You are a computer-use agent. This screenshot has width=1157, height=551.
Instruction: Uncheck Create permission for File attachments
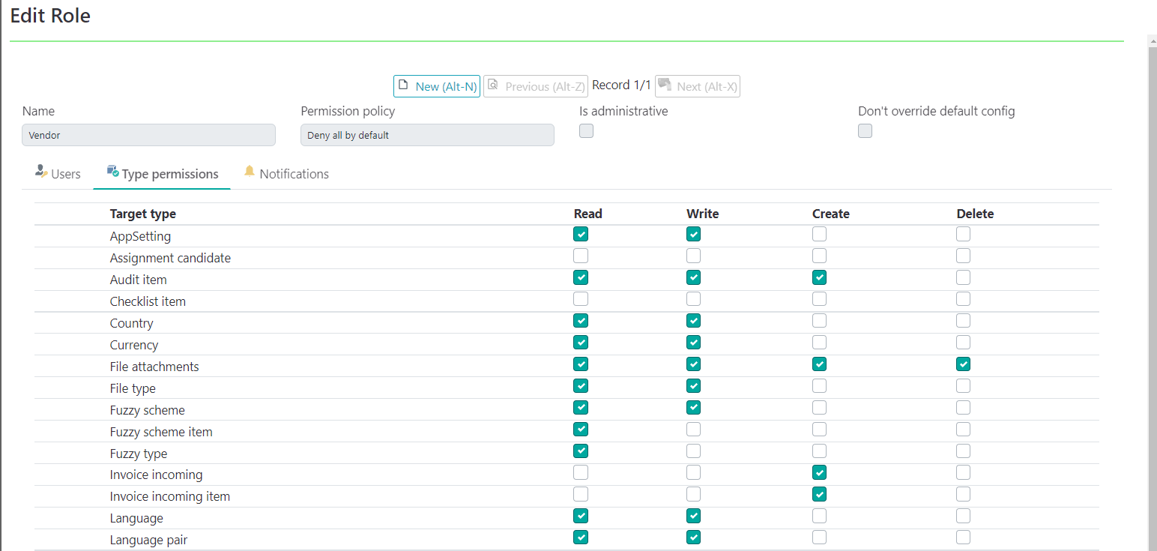click(x=820, y=364)
